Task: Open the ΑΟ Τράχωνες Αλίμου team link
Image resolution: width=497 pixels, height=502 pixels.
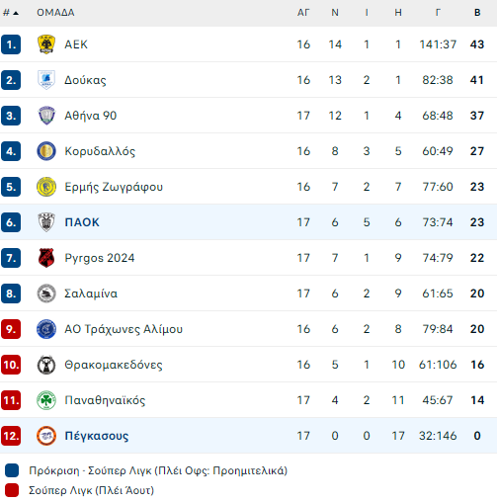Action: point(124,329)
